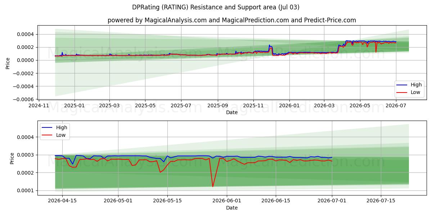This screenshot has width=432, height=216.
Task: Click the '2025-01' x-axis label
Action: click(74, 106)
